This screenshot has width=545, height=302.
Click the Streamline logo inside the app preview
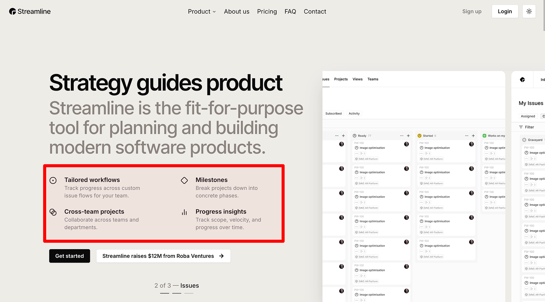point(522,80)
